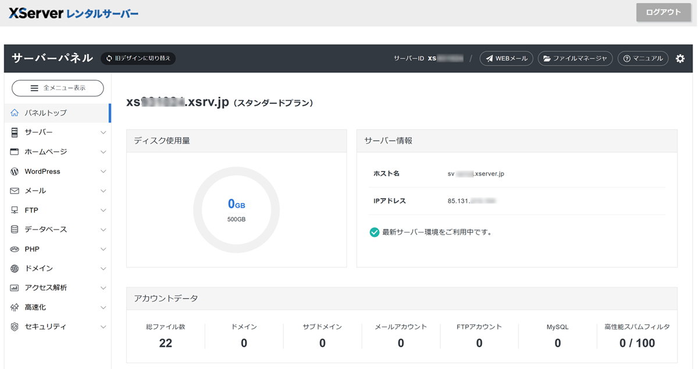The image size is (698, 369).
Task: Click the database icon in sidebar
Action: tap(15, 230)
